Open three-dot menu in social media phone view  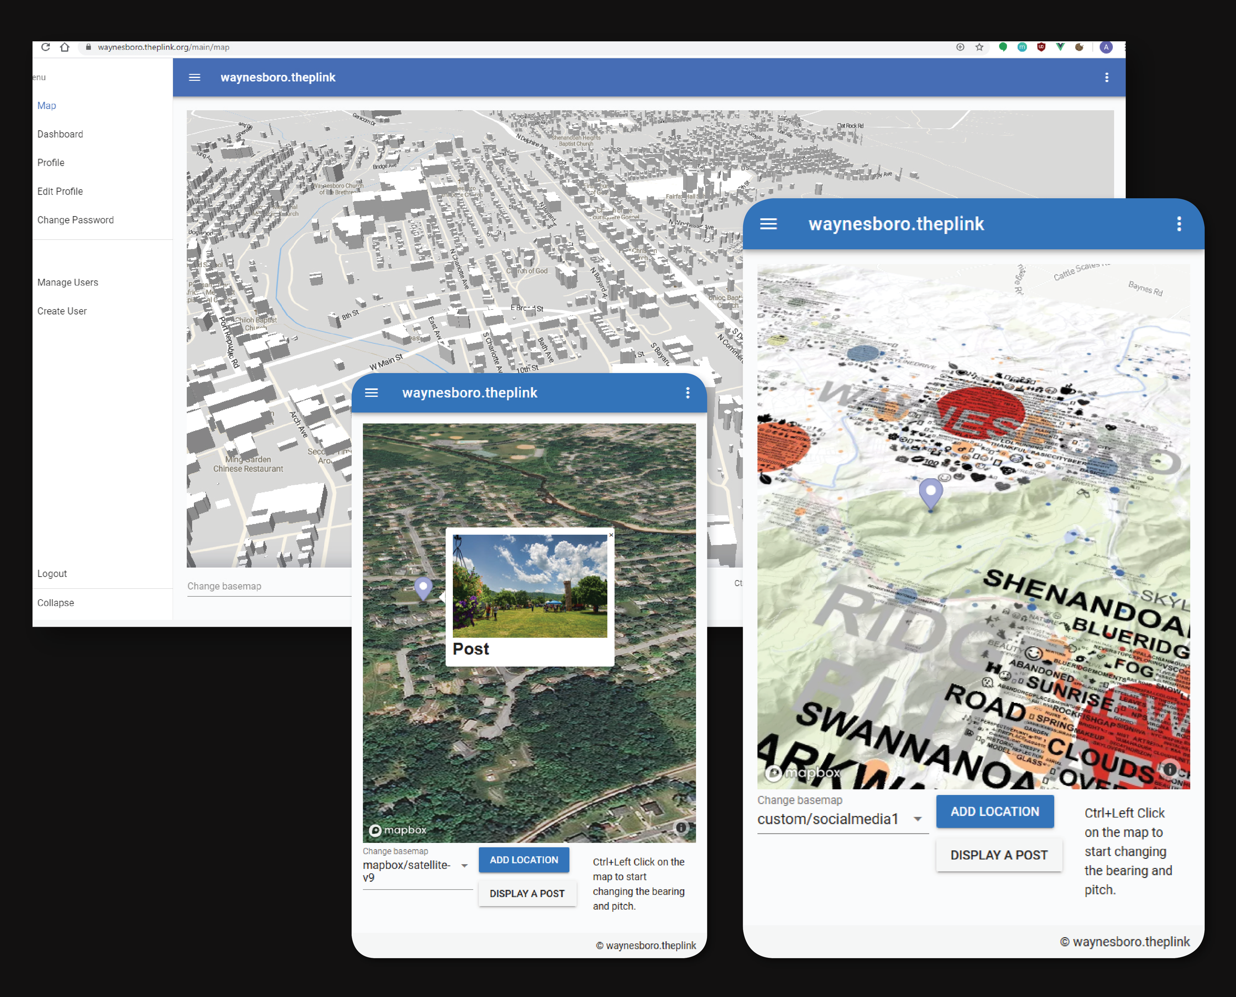1179,224
